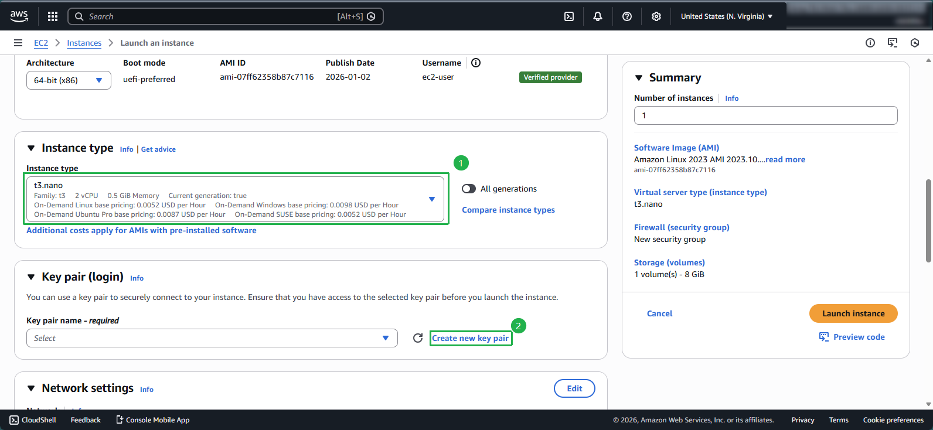Viewport: 933px width, 430px height.
Task: Open the Key pair name Select dropdown
Action: click(x=212, y=338)
